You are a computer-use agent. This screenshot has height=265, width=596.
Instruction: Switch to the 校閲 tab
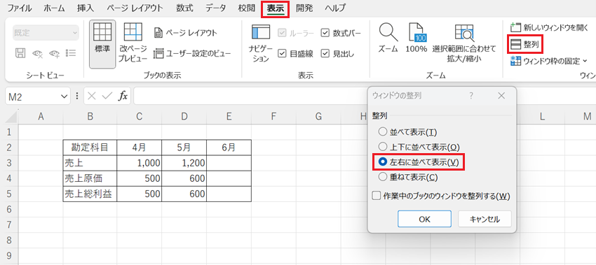coord(246,8)
